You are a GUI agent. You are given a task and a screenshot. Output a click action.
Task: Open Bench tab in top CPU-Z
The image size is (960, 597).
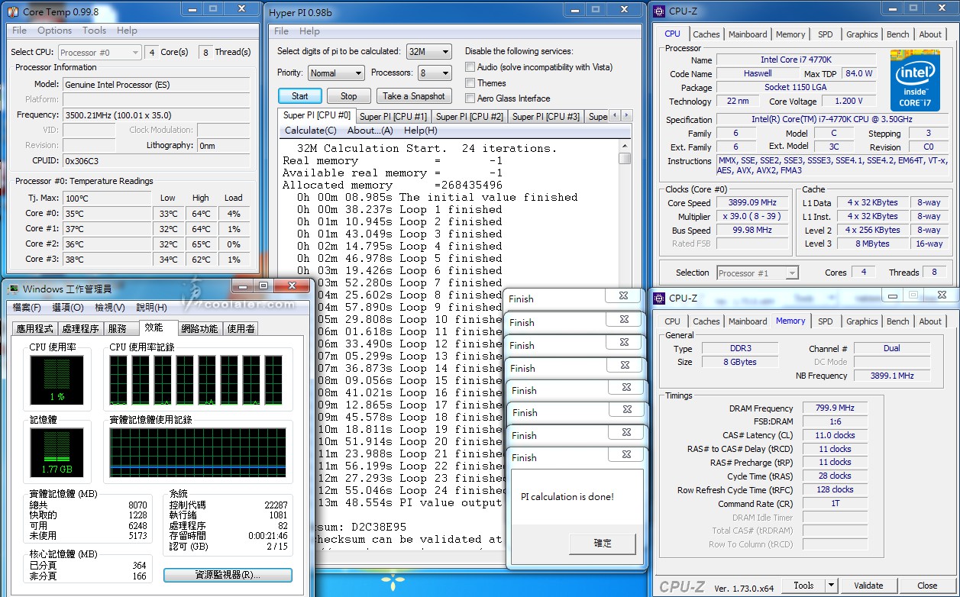(x=898, y=34)
